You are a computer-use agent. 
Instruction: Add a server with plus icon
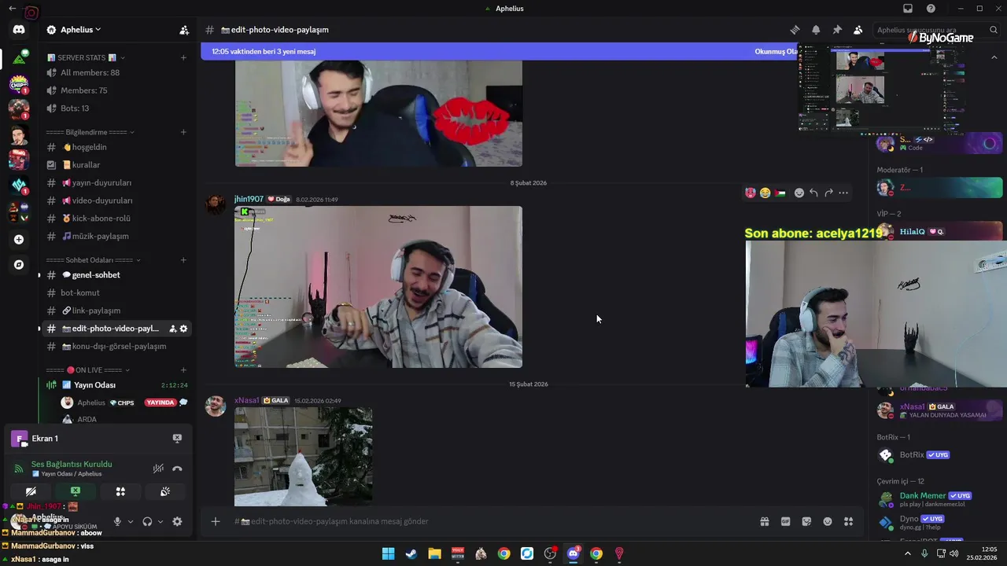pos(19,240)
